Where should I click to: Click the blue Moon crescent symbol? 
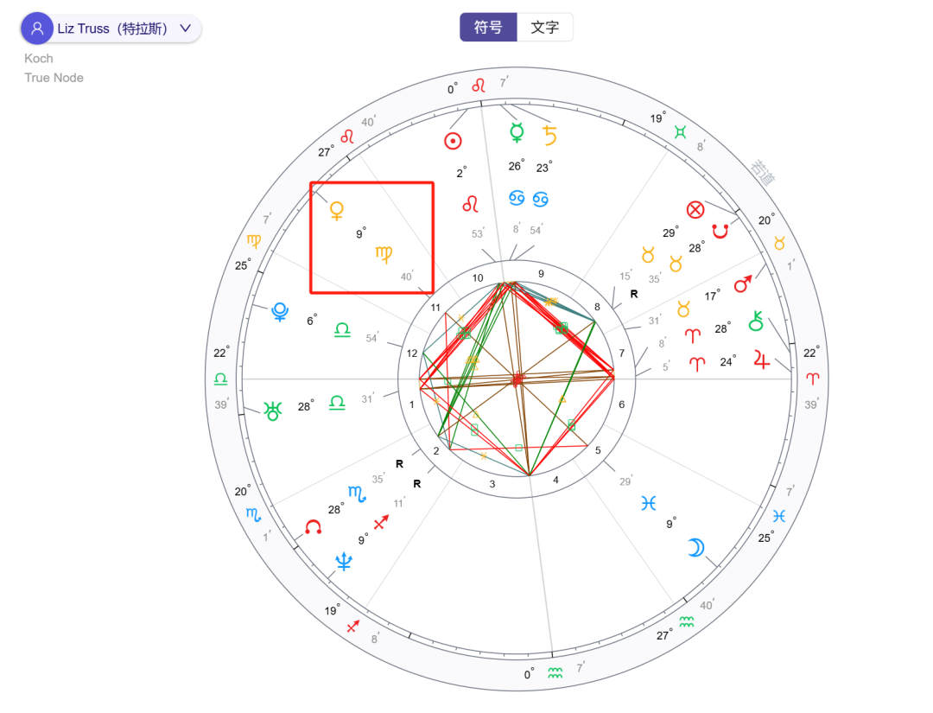tap(695, 548)
